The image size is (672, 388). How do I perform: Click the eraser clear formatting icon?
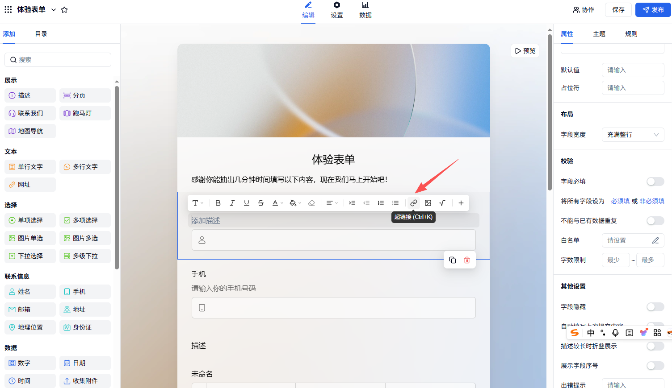point(312,203)
